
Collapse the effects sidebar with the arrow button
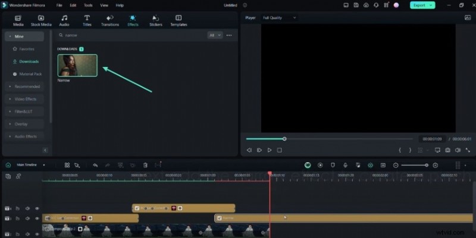pos(45,150)
